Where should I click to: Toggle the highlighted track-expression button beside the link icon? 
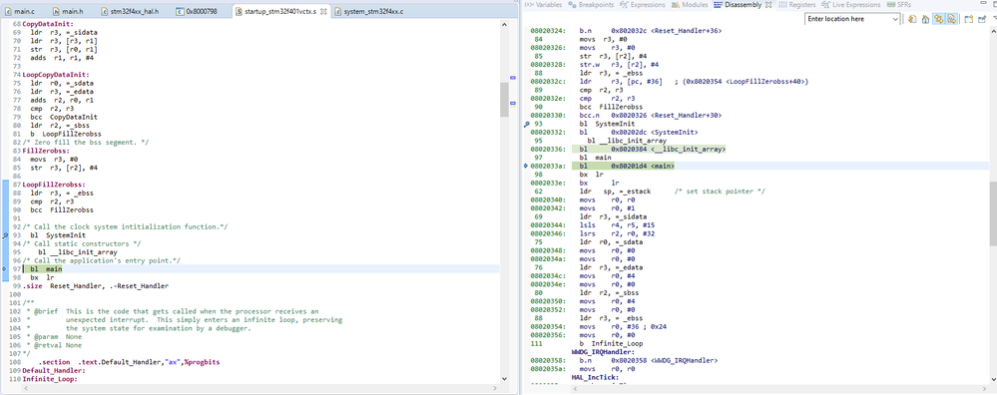[x=952, y=19]
